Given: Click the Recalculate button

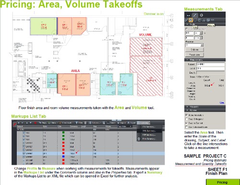Looking at the screenshot, I should pyautogui.click(x=194, y=55).
